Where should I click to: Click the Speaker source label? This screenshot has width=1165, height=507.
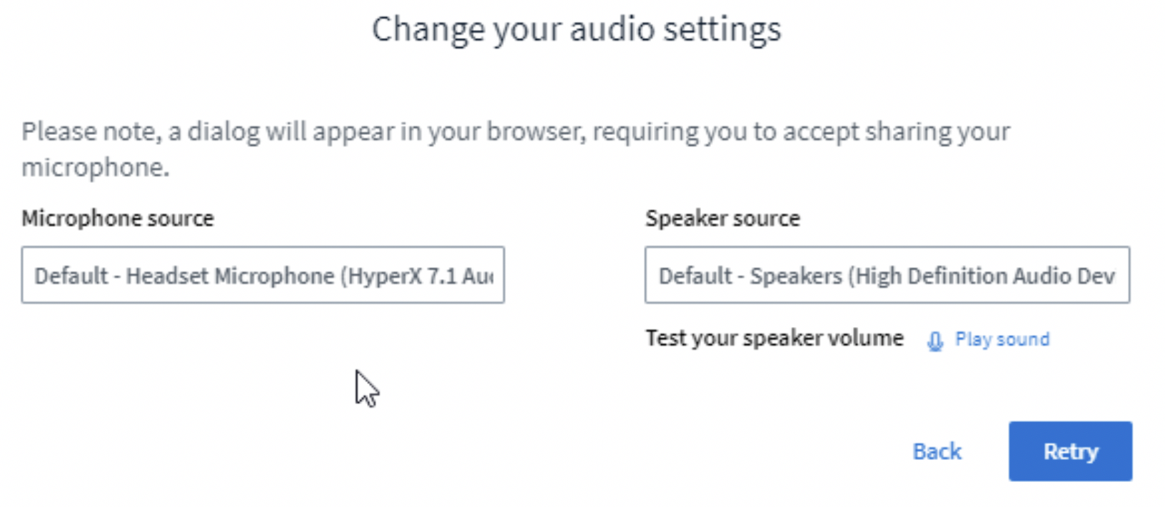(722, 218)
